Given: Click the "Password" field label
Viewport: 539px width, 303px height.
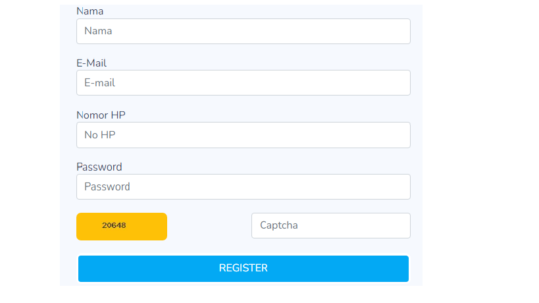Looking at the screenshot, I should coord(99,167).
